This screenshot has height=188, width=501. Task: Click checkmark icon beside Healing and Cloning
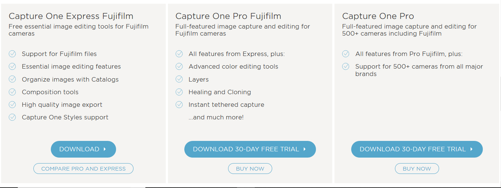click(x=179, y=92)
